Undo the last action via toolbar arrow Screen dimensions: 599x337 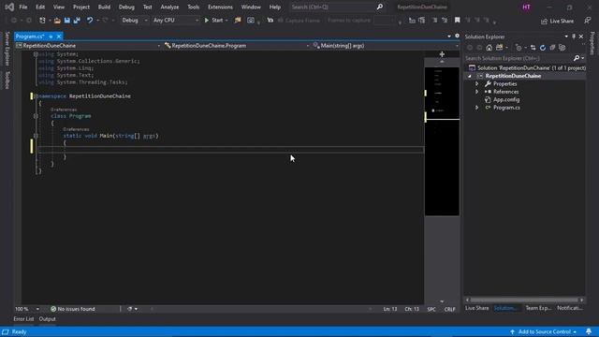pyautogui.click(x=90, y=21)
